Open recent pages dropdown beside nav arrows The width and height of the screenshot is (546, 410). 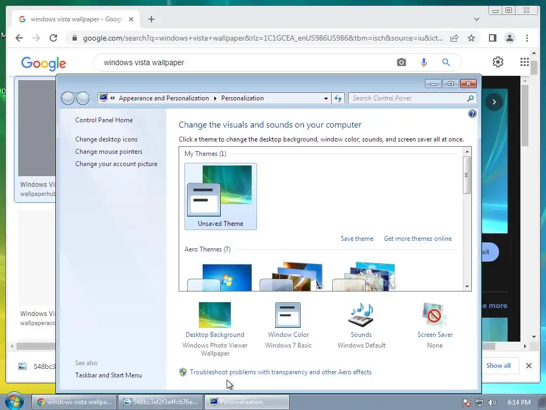(93, 98)
